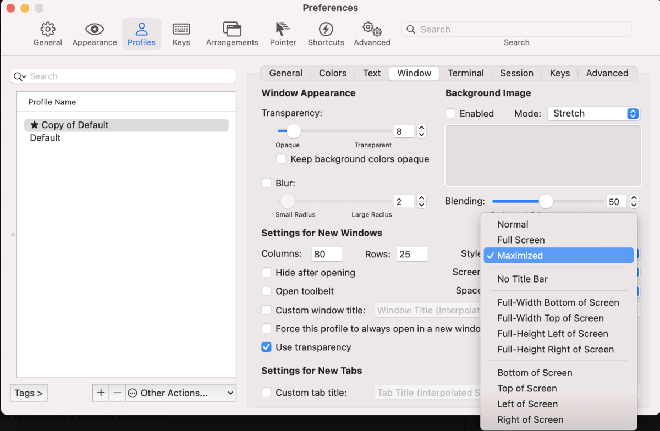The image size is (660, 431).
Task: Click the minus button to remove profile
Action: coord(117,393)
